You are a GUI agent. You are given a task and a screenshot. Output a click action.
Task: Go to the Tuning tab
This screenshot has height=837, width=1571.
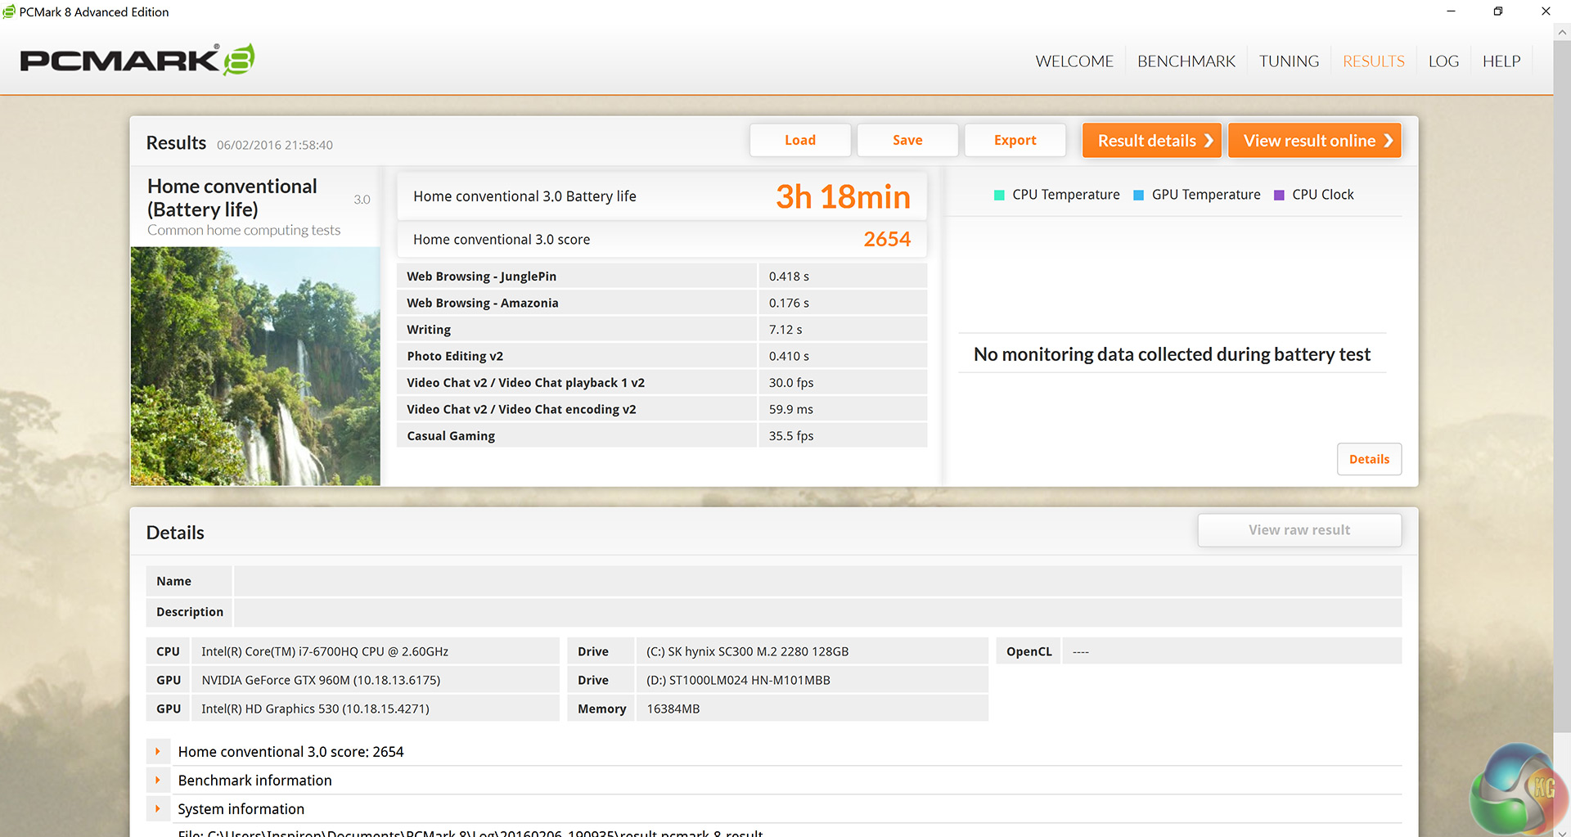tap(1289, 61)
